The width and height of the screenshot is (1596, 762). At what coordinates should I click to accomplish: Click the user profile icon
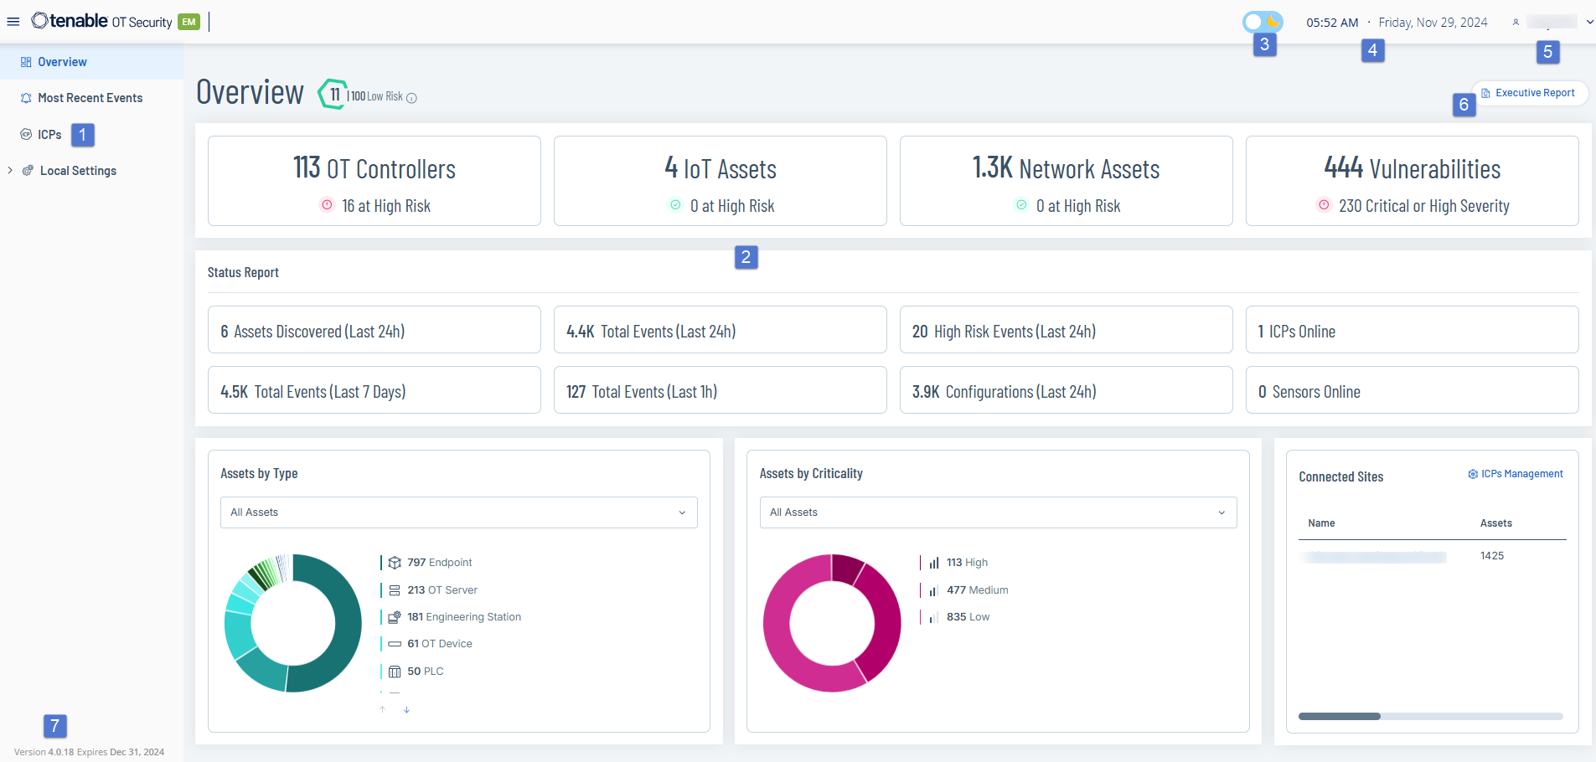click(x=1516, y=23)
